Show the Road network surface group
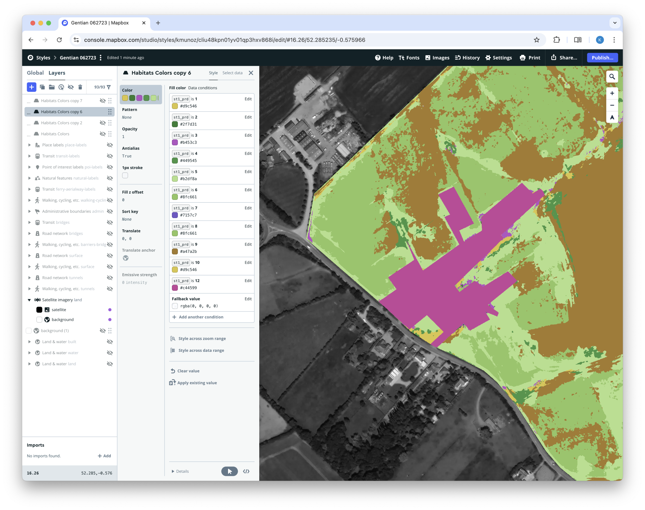Viewport: 645px width, 510px height. (x=110, y=256)
